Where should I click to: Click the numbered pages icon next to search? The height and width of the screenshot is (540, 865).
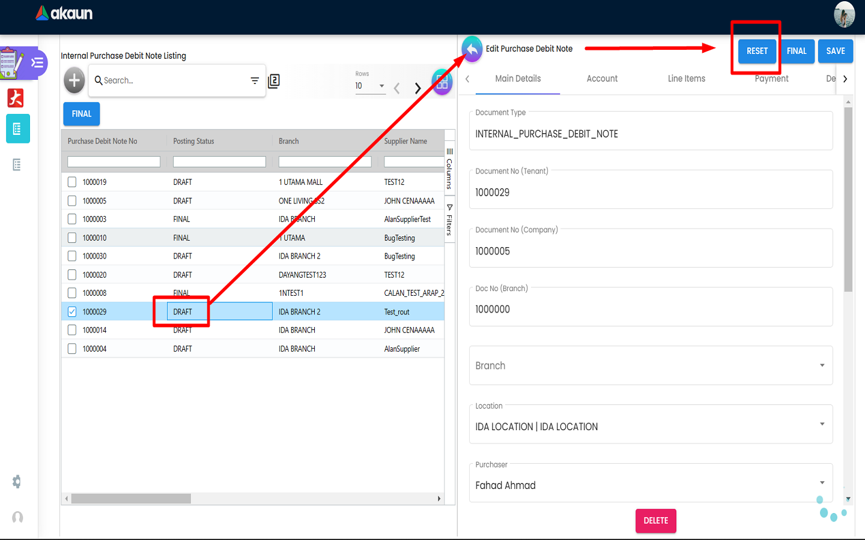274,81
